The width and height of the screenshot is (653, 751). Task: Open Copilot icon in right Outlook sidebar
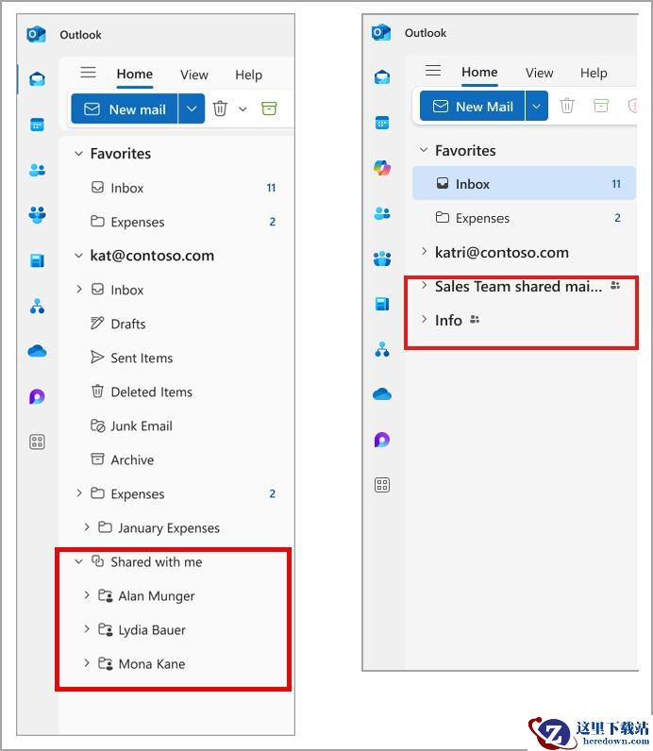pyautogui.click(x=382, y=168)
